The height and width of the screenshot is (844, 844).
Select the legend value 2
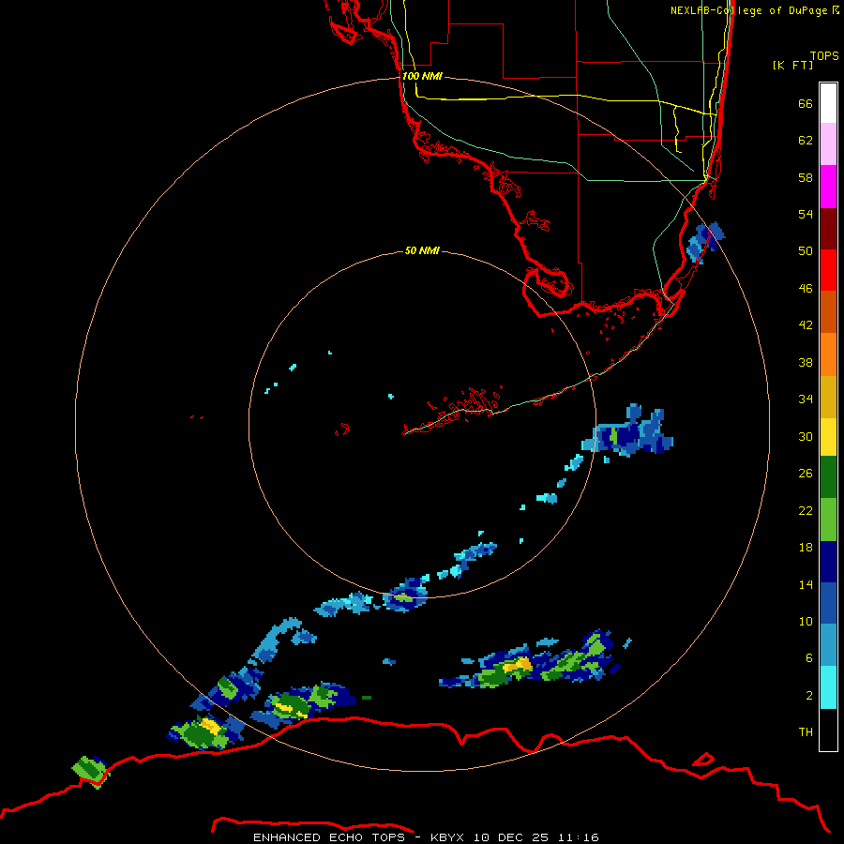click(x=809, y=695)
